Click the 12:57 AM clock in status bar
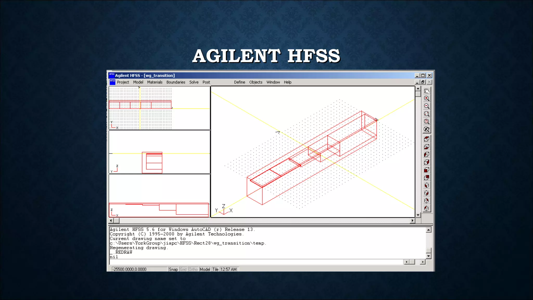 click(229, 269)
